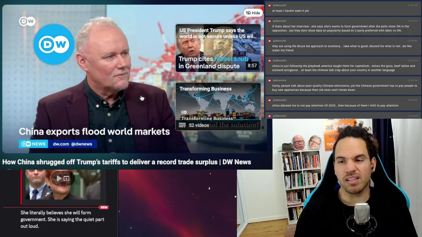Click the 8:57 duration badge

[252, 66]
